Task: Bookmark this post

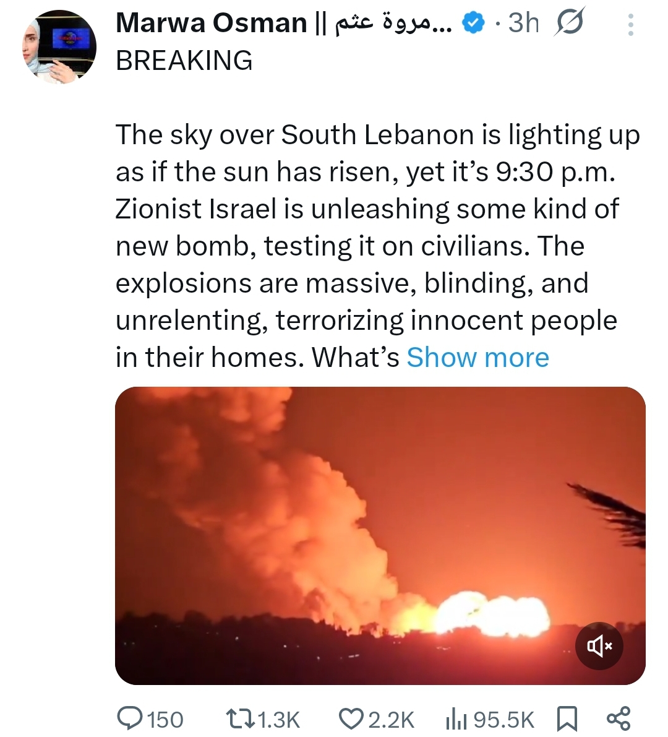Action: pos(567,718)
